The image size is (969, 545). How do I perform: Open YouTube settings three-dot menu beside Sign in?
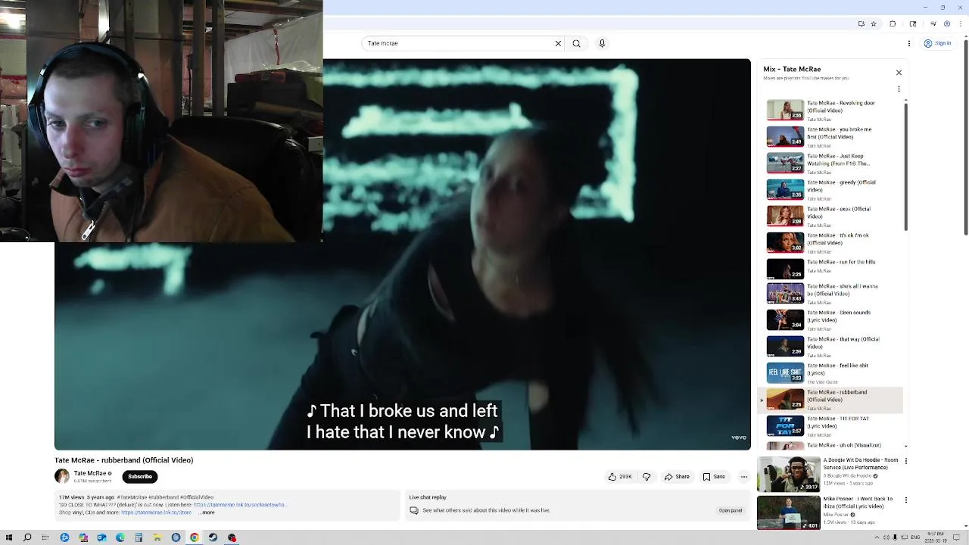[x=909, y=43]
